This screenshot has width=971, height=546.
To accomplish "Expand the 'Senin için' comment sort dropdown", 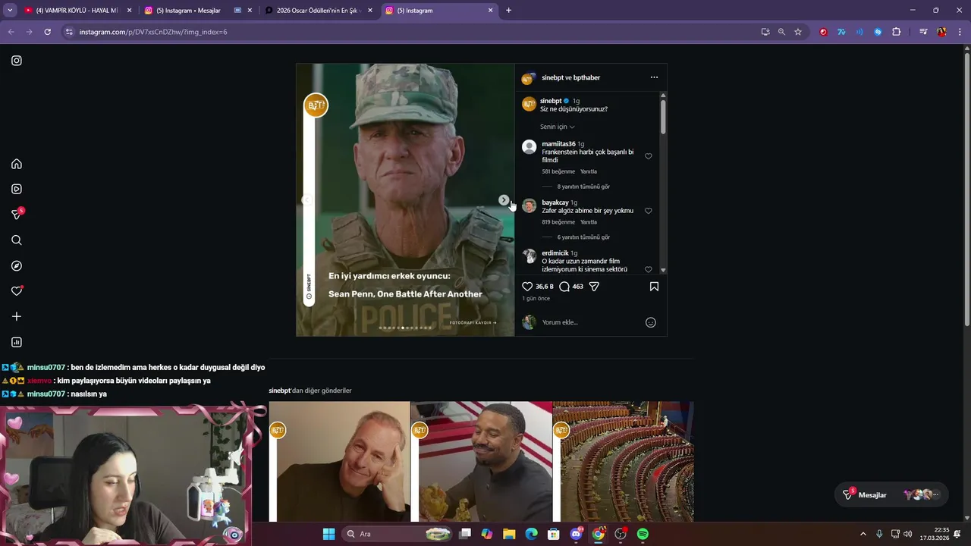I will point(558,127).
